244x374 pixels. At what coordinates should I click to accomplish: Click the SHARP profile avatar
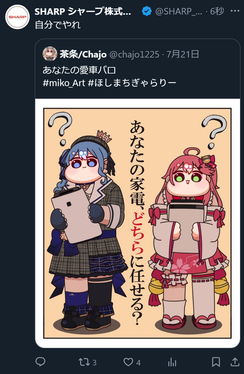coord(17,17)
